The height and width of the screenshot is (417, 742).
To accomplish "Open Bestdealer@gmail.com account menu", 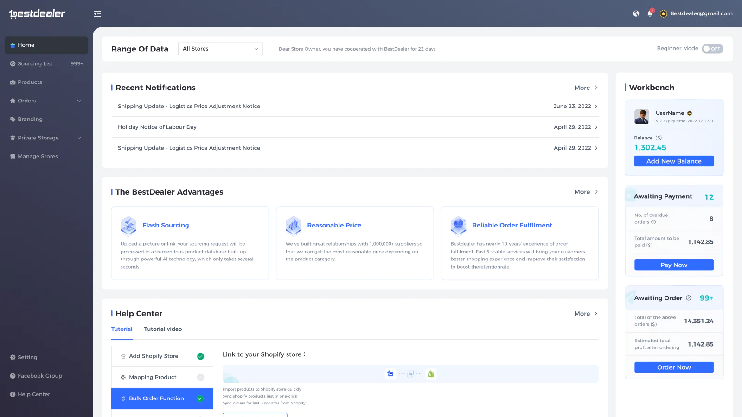I will [x=701, y=13].
